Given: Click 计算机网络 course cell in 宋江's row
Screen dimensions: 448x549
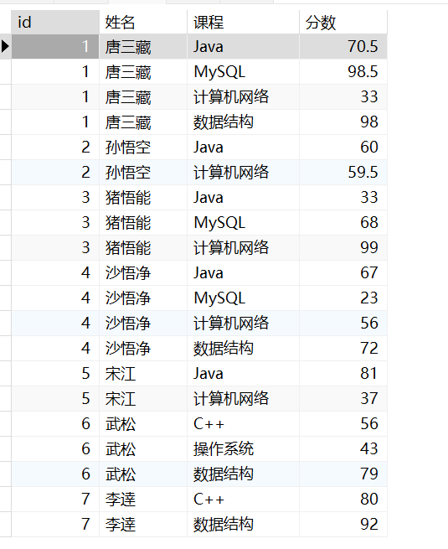Looking at the screenshot, I should point(244,398).
